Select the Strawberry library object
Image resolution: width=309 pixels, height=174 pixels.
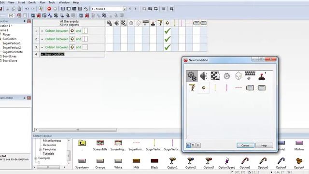pos(82,163)
